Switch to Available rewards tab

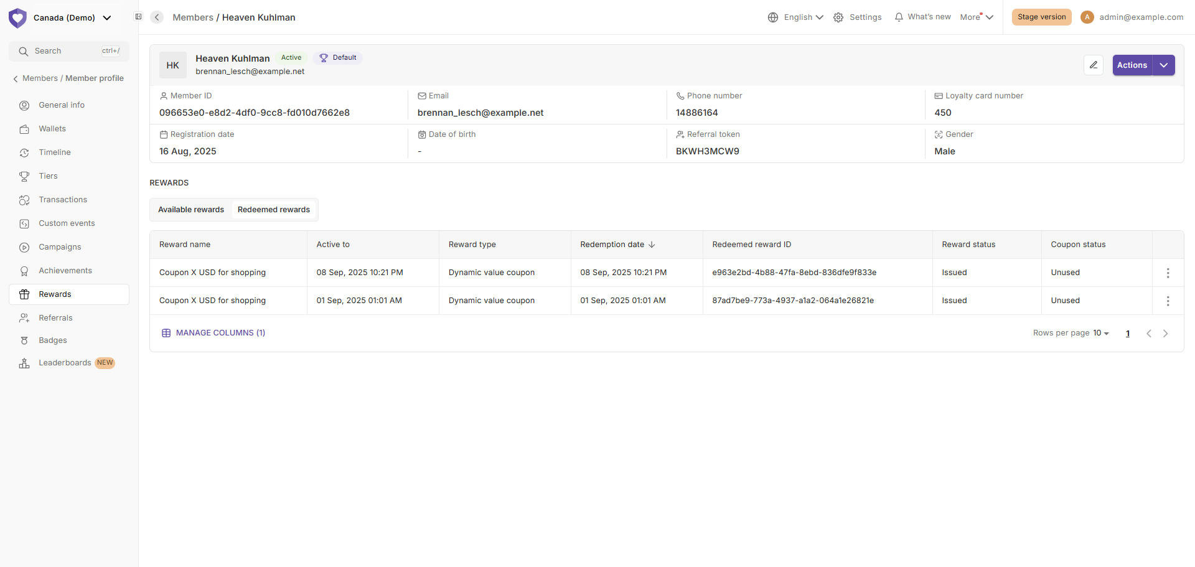coord(191,210)
